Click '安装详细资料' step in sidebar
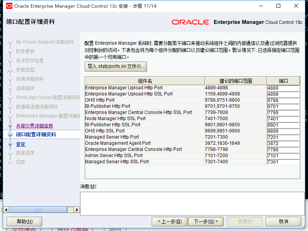The height and width of the screenshot is (231, 308). pos(30,79)
